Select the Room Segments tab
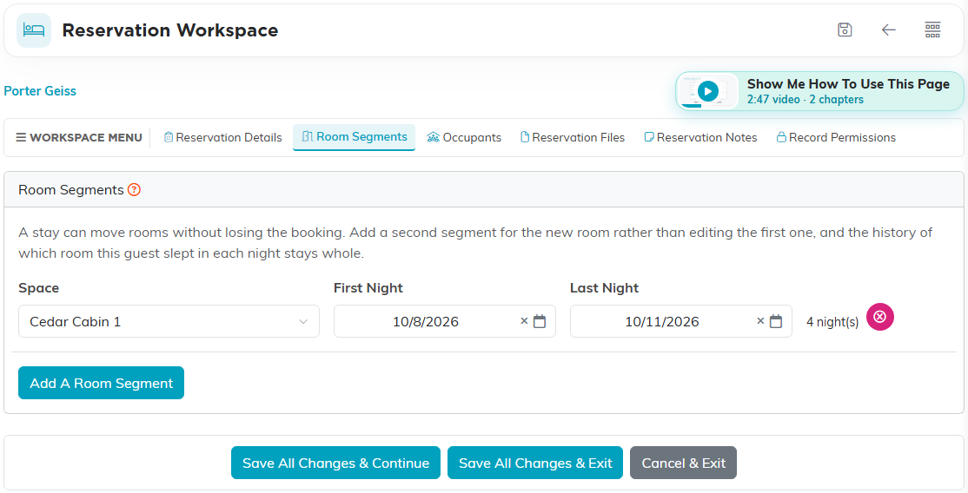 pos(355,137)
